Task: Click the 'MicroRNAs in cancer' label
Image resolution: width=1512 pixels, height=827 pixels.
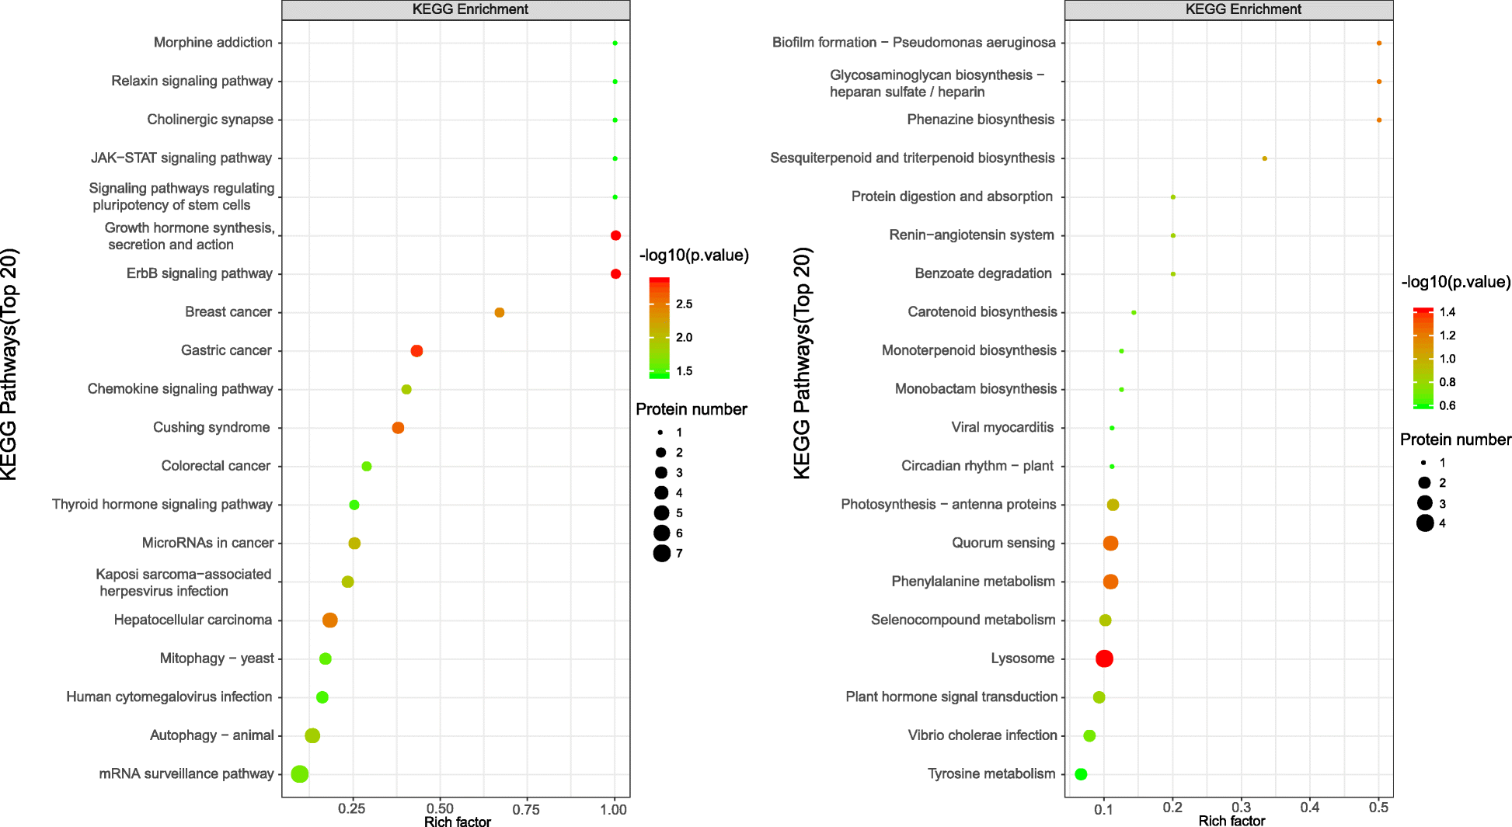Action: click(207, 543)
